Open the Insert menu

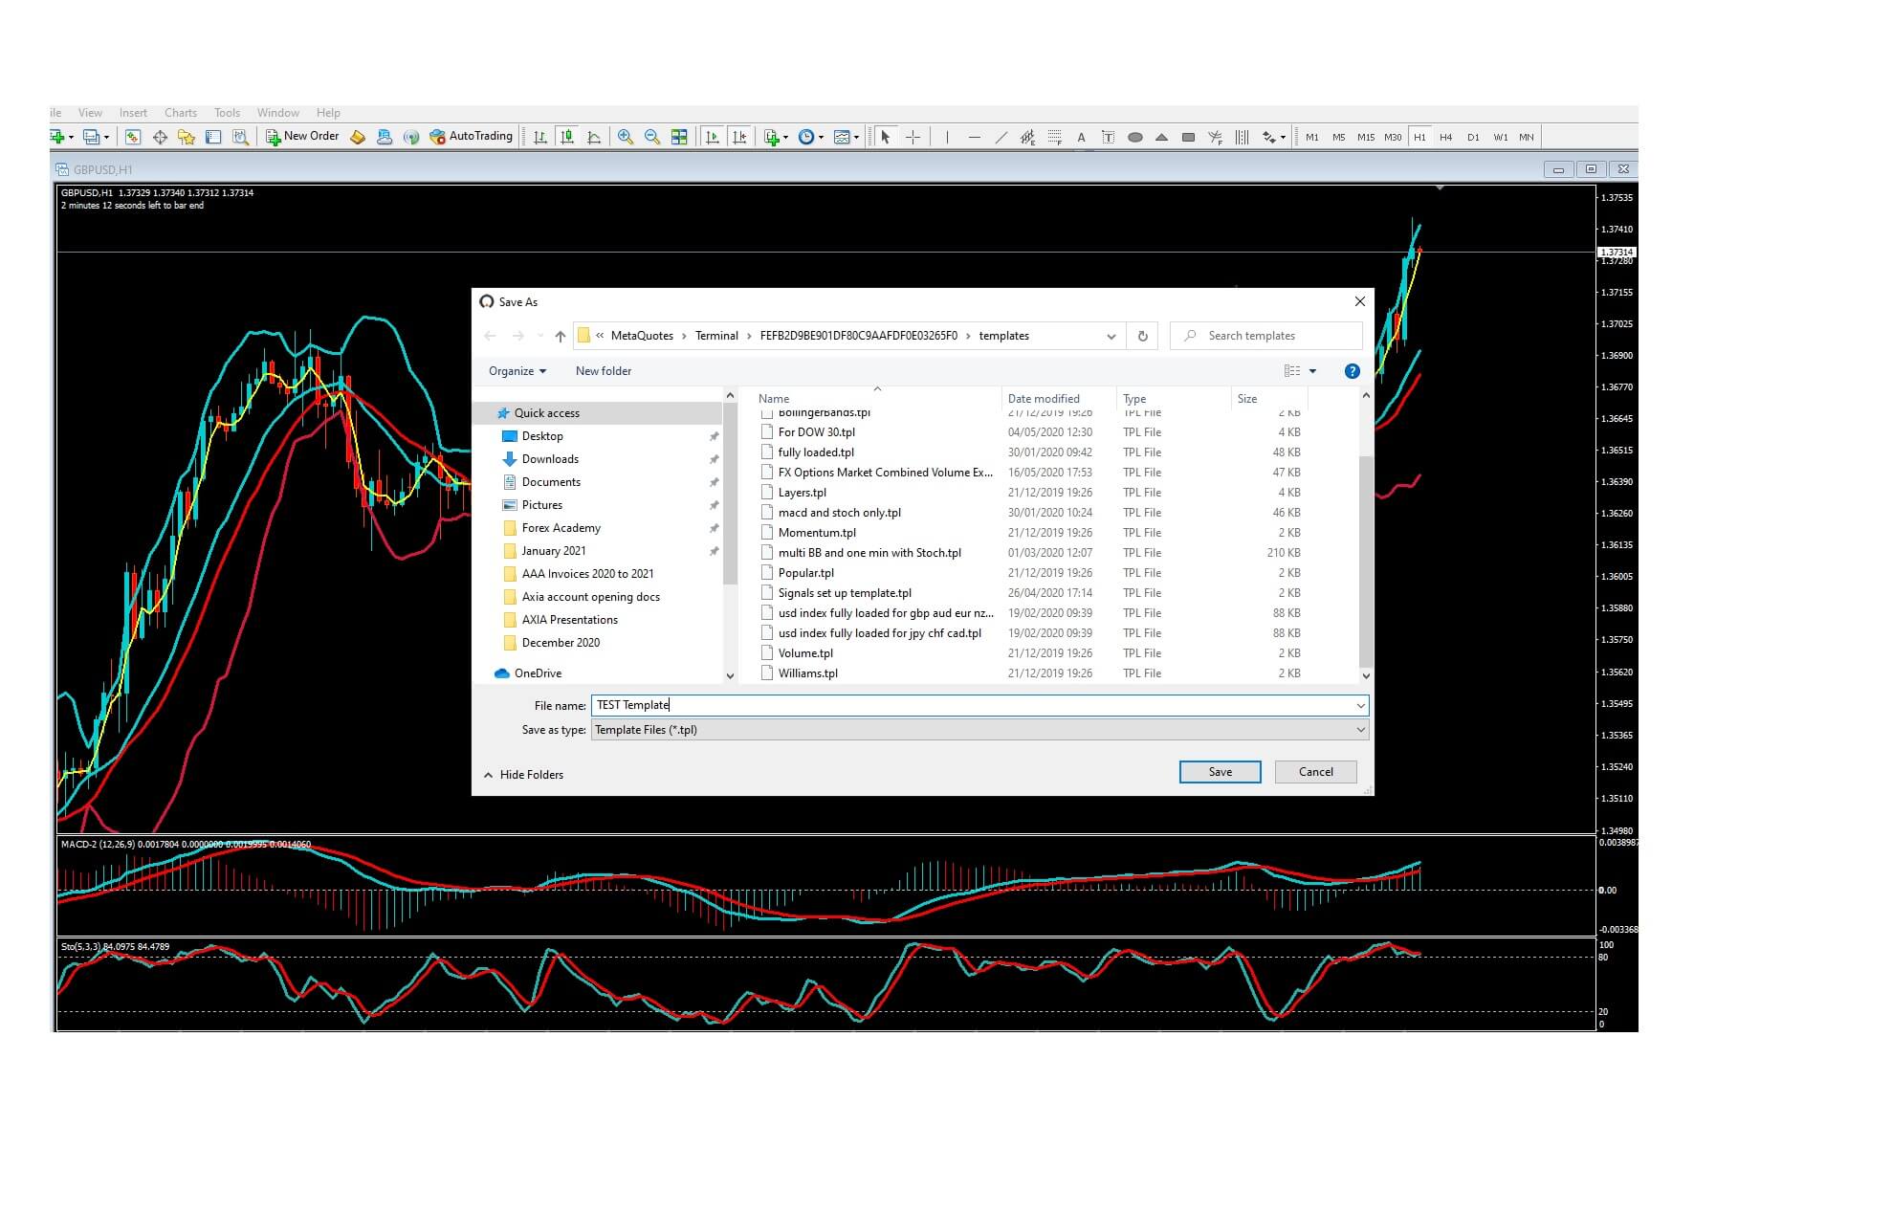133,113
